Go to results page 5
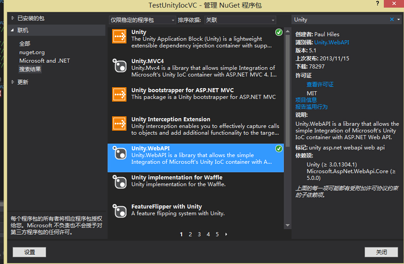The width and height of the screenshot is (404, 264). (x=217, y=234)
